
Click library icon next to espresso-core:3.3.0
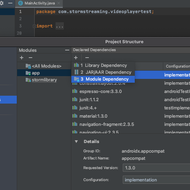coord(75,91)
